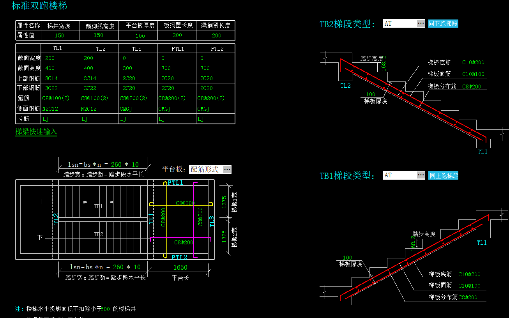Select the PTL1 箍筋 cell C8@200(2)

172,99
